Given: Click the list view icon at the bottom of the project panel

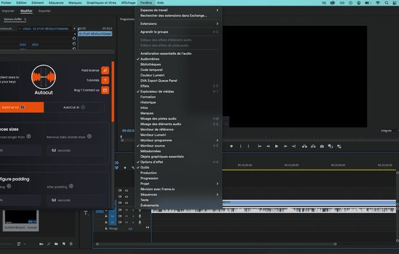Looking at the screenshot, I should [x=19, y=244].
